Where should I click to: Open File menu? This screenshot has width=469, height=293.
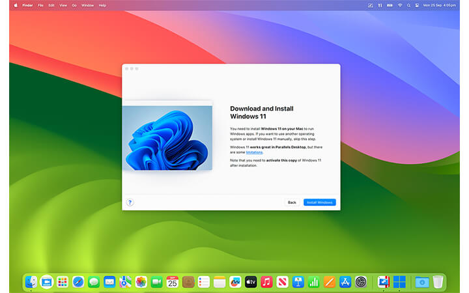coord(40,5)
